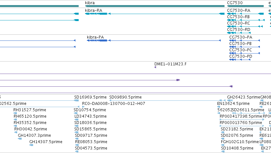Click the RC0-DA0008-130700-012-H07 label
The image size is (271, 153).
[114, 104]
